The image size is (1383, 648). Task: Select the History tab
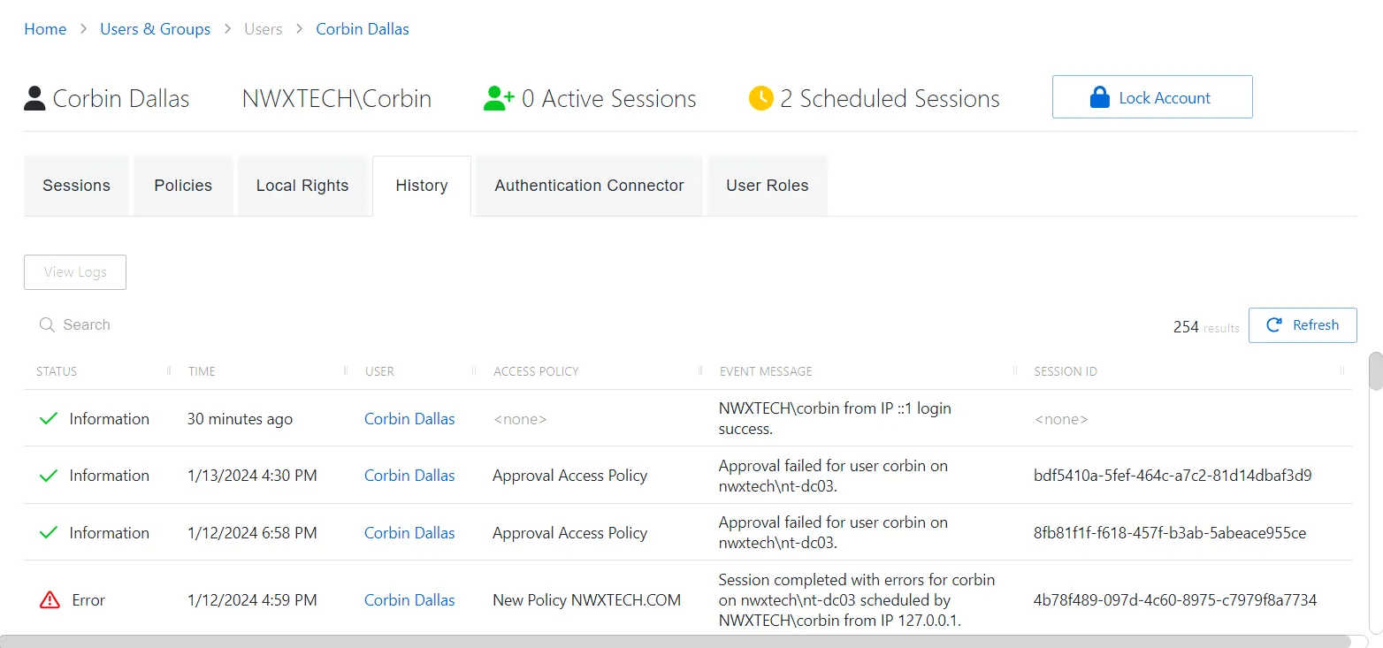(x=422, y=186)
